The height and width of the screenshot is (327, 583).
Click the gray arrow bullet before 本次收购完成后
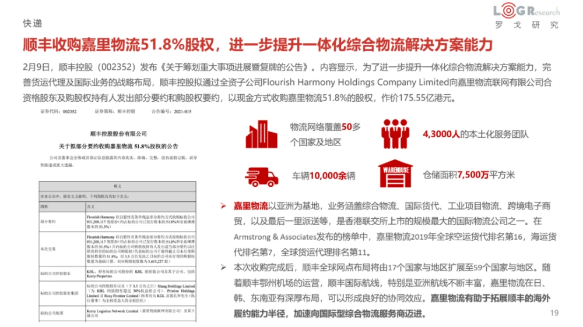223,267
